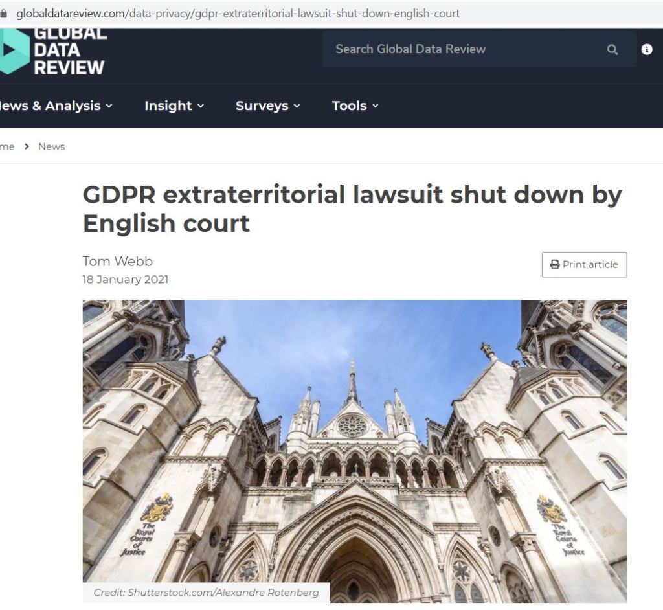Click the article headline about GDPR lawsuit
663x610 pixels.
click(352, 209)
